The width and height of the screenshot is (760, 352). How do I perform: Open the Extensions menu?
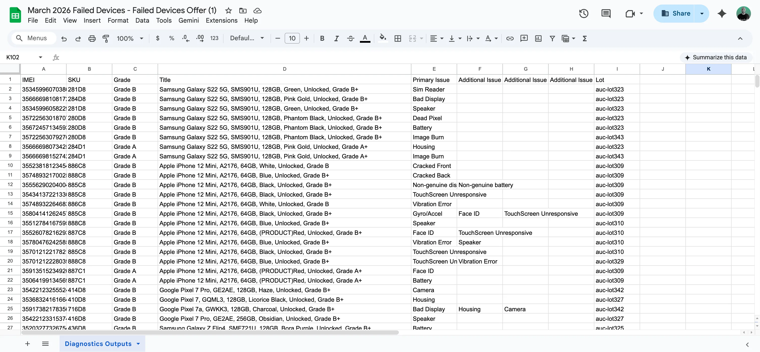point(222,20)
